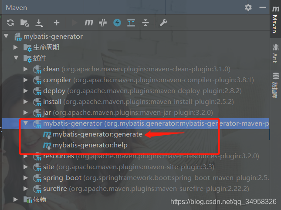Click Maven panel title
The image size is (281, 210).
coord(16,8)
